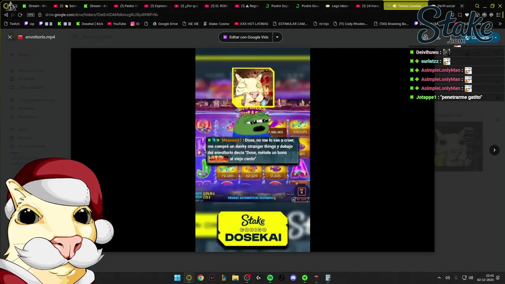
Task: Open Calculator from taskbar
Action: coord(328,278)
